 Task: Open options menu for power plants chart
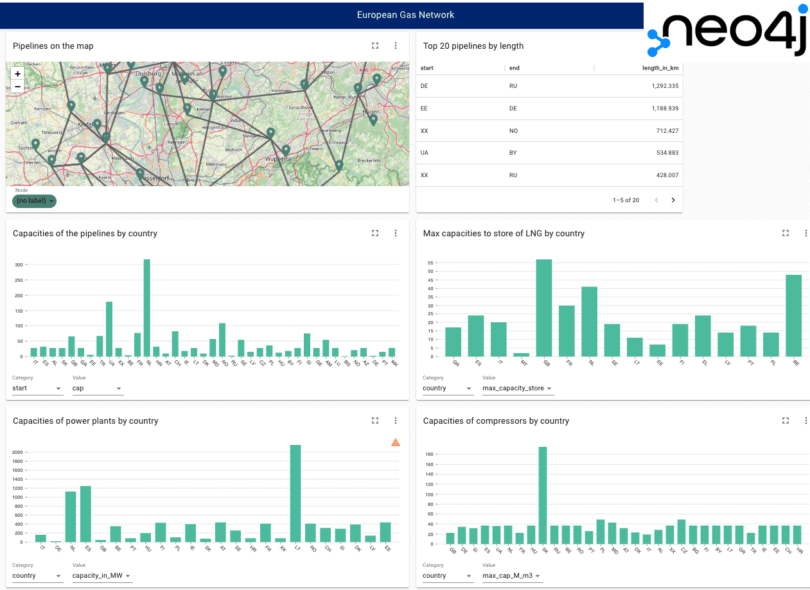[396, 421]
